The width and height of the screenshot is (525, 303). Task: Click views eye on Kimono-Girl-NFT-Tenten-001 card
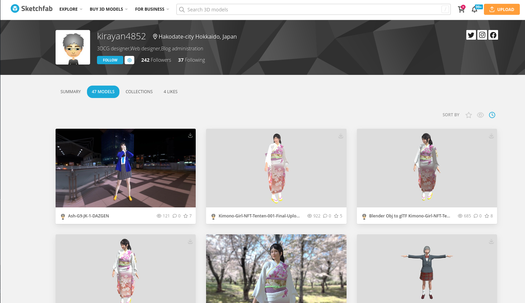(x=310, y=216)
